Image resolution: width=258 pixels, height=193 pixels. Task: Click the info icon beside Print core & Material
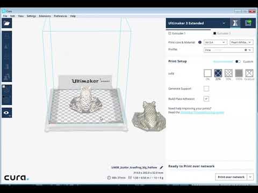coord(200,42)
